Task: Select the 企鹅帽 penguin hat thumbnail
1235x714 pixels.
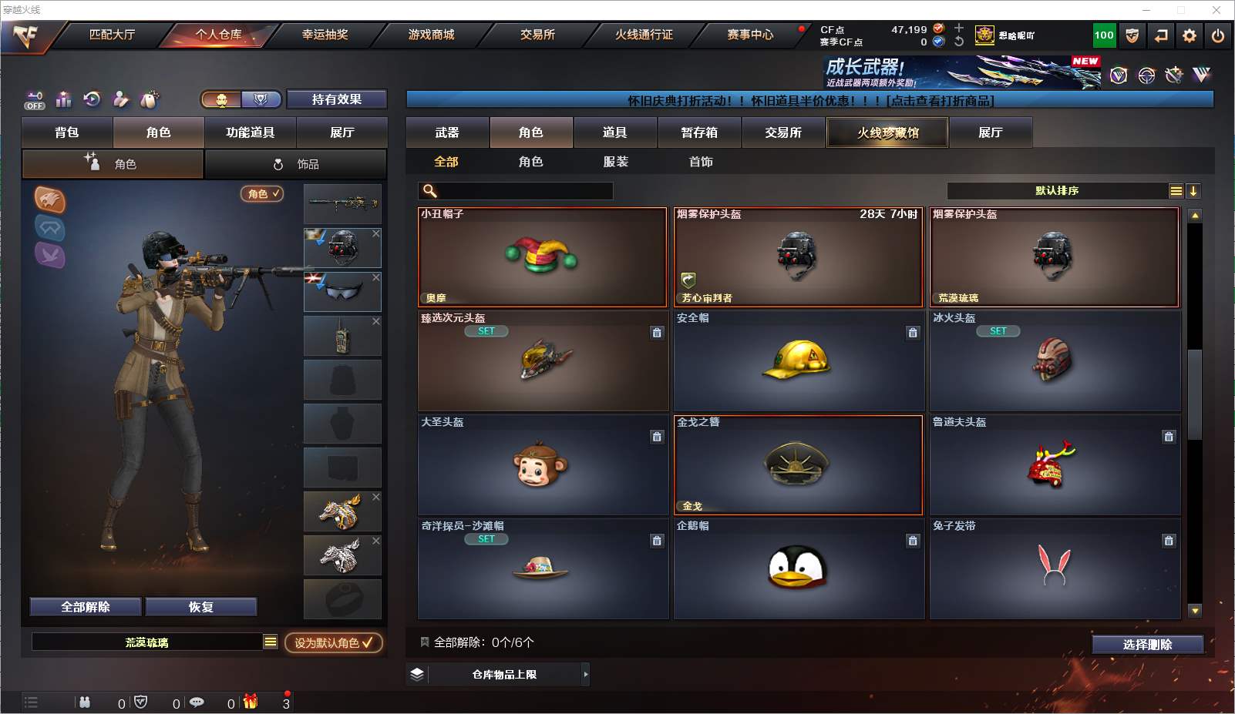Action: 799,568
